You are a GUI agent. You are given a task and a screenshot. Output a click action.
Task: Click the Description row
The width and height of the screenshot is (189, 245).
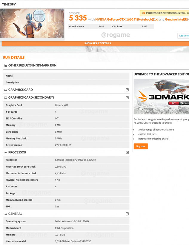tap(66, 82)
